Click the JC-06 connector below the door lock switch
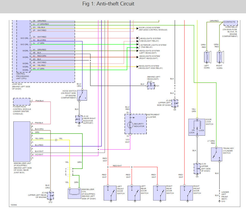Viewport: 246px width, 211px height. click(197, 169)
